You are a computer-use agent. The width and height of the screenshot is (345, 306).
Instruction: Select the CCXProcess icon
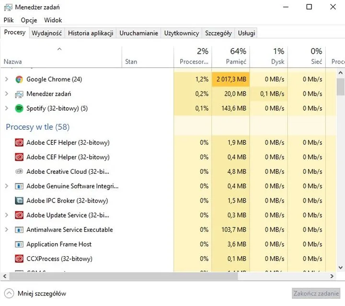pyautogui.click(x=19, y=259)
